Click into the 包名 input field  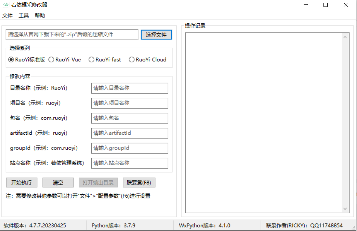pos(130,118)
